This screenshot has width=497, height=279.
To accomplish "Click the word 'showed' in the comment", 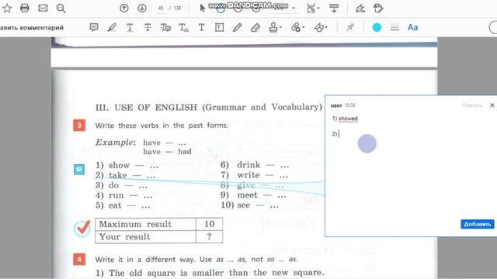I will pyautogui.click(x=348, y=119).
